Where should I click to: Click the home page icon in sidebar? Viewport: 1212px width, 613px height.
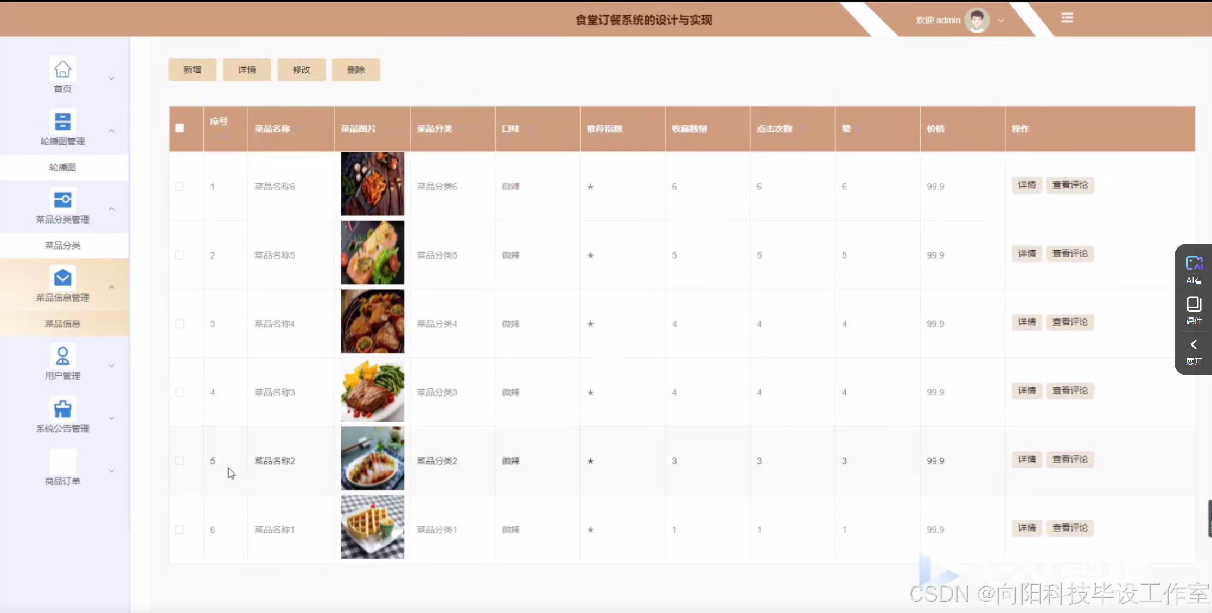62,69
